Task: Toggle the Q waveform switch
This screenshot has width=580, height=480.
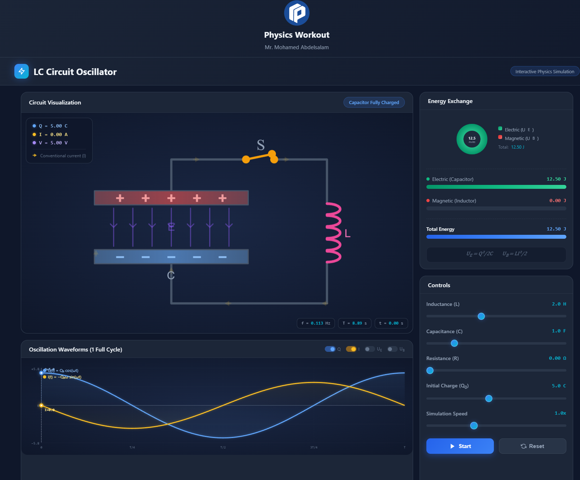Action: click(330, 349)
